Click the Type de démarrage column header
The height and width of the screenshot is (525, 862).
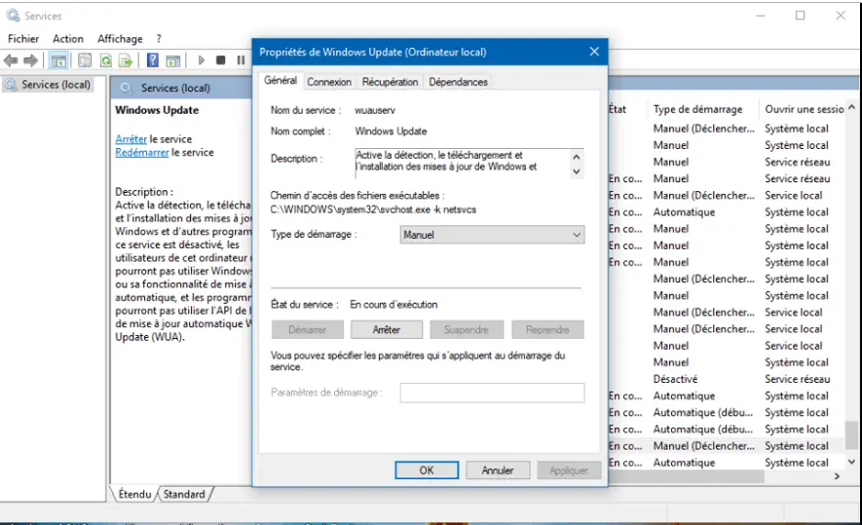697,109
